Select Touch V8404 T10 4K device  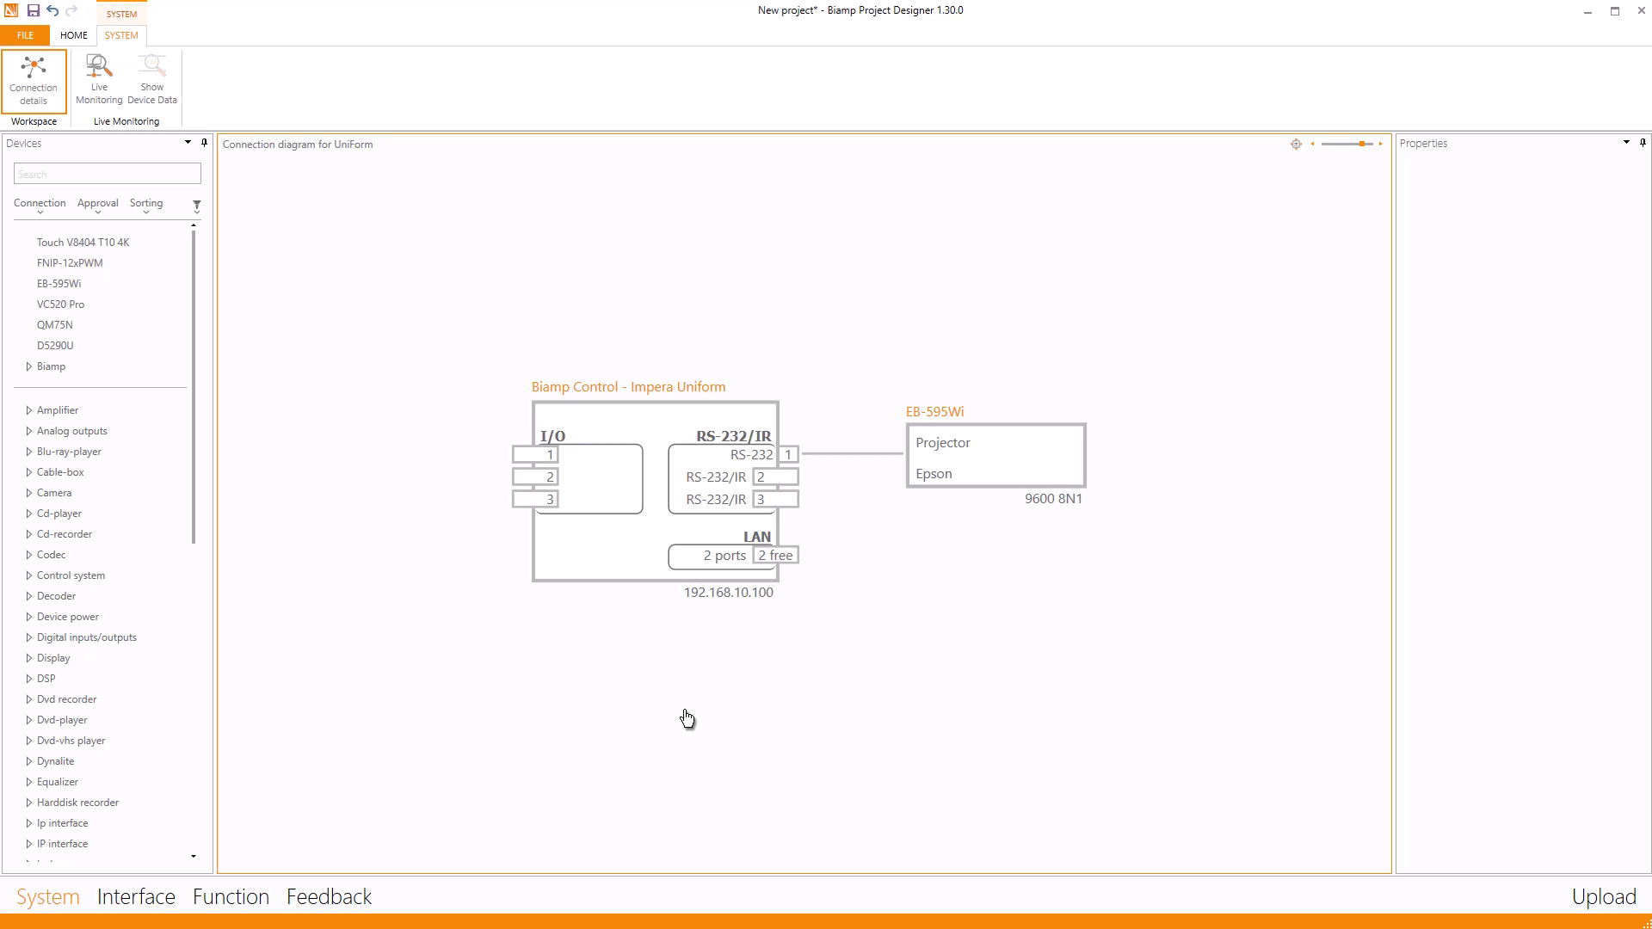tap(83, 243)
